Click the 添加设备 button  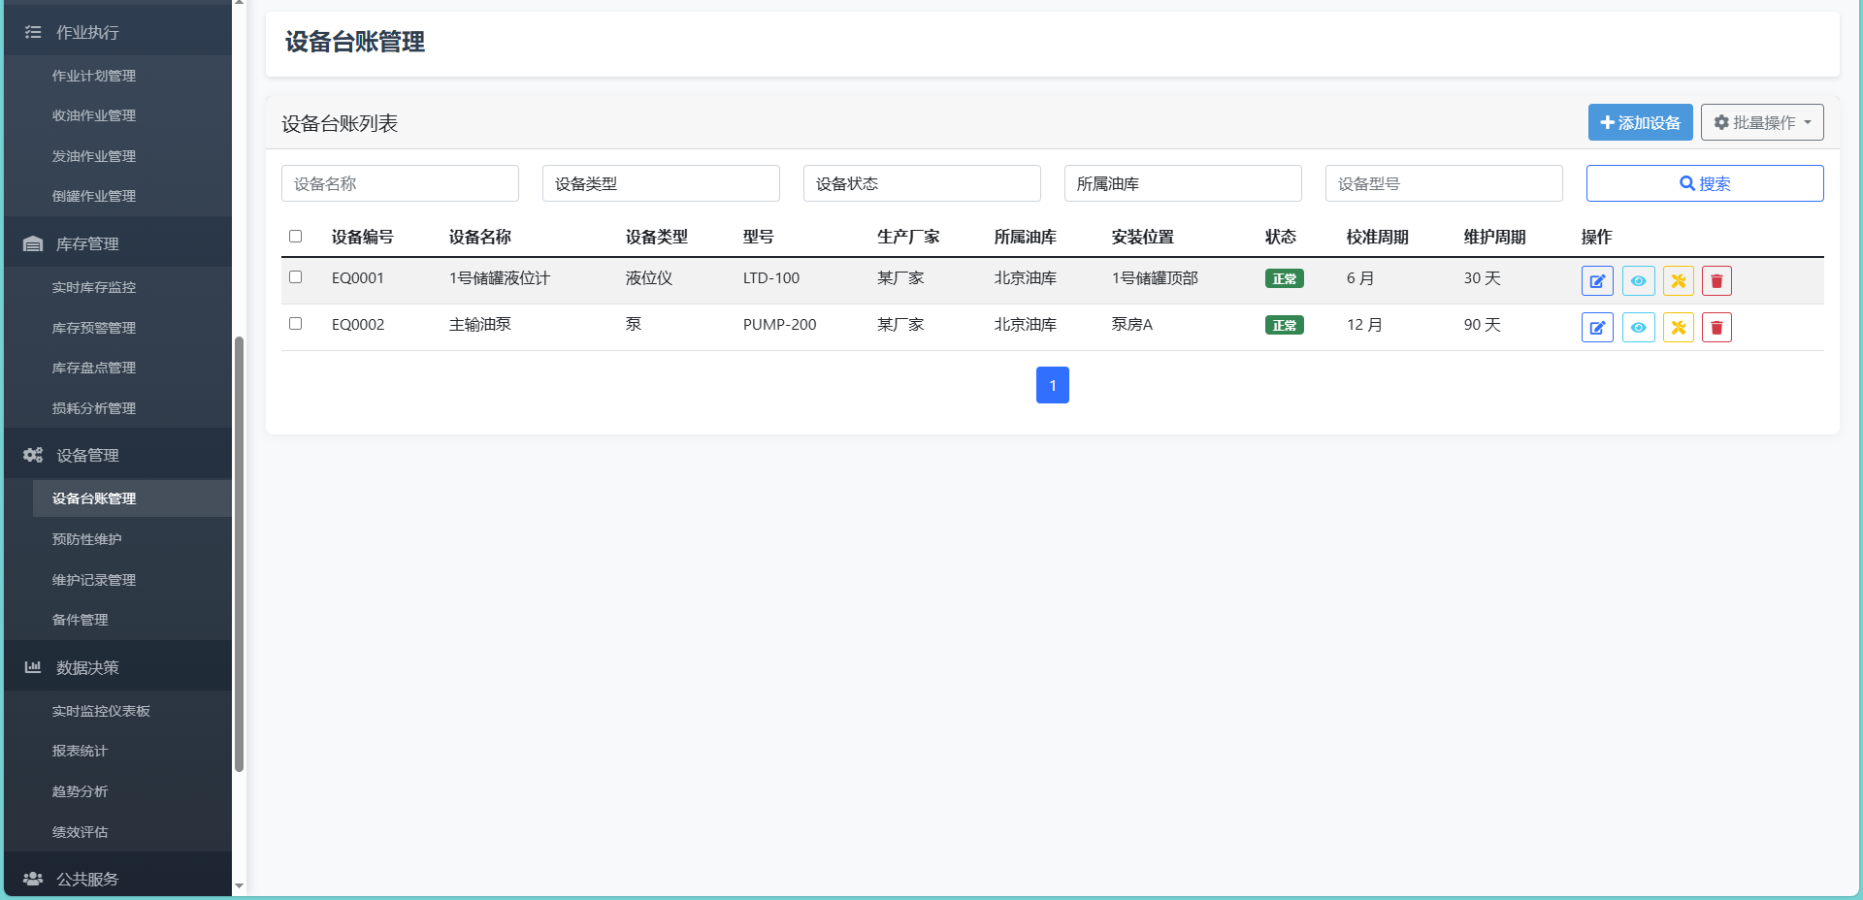(x=1640, y=122)
